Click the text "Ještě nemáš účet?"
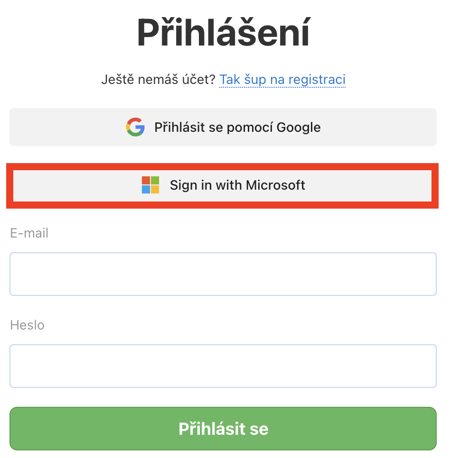 (158, 80)
